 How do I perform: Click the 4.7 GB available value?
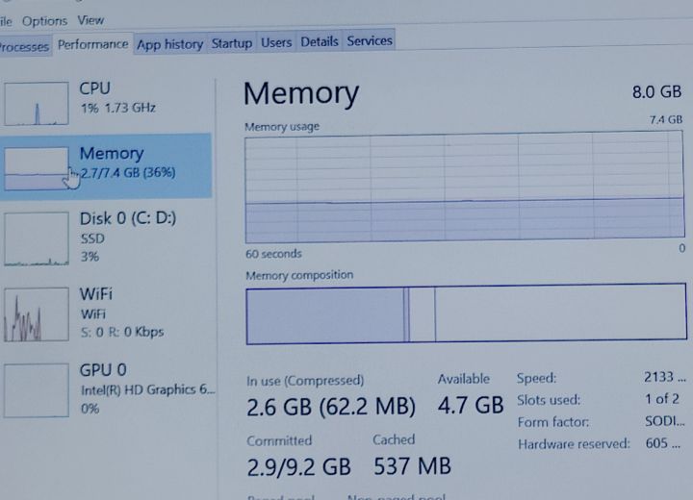click(x=471, y=405)
